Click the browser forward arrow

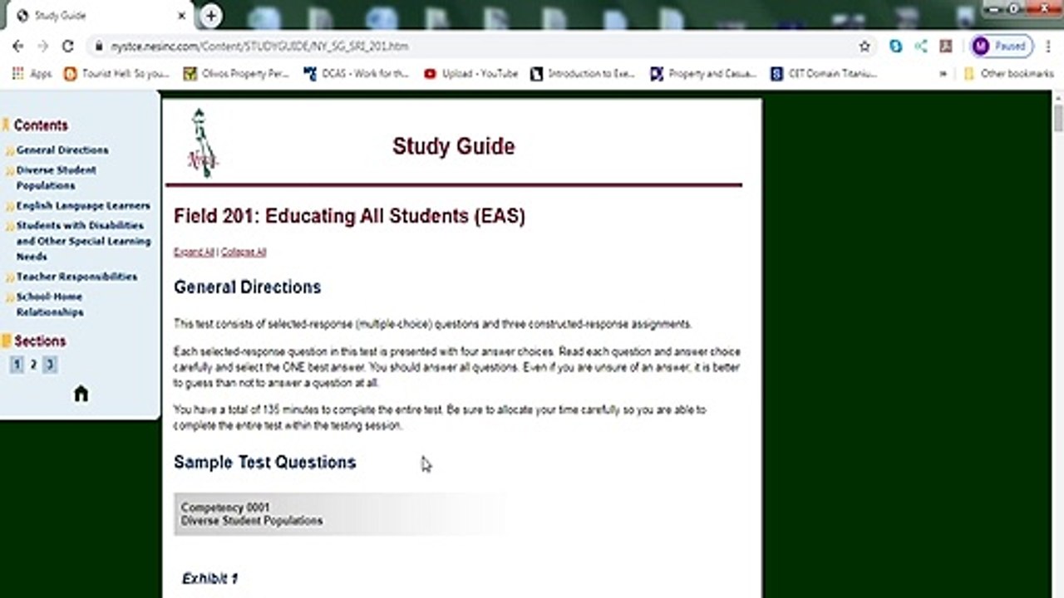43,47
